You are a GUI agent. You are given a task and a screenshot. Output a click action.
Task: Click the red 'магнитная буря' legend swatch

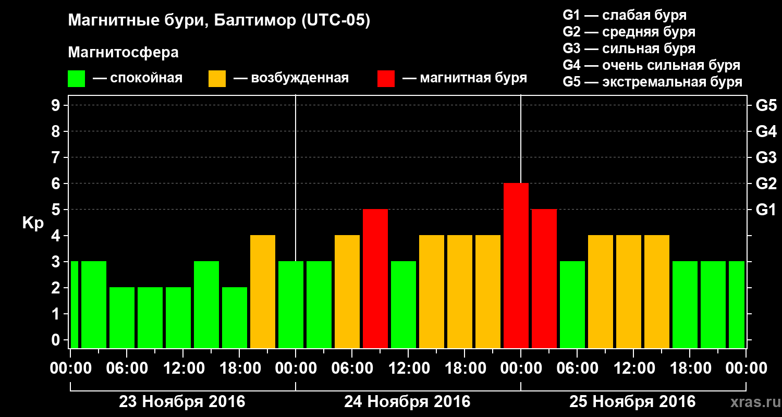tap(386, 79)
